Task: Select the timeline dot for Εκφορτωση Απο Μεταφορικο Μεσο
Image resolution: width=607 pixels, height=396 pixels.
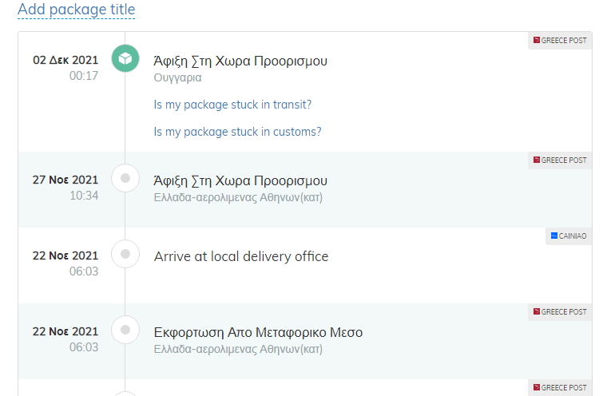Action: click(x=125, y=330)
